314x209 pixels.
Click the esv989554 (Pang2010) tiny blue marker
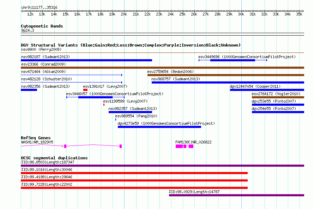coord(116,119)
